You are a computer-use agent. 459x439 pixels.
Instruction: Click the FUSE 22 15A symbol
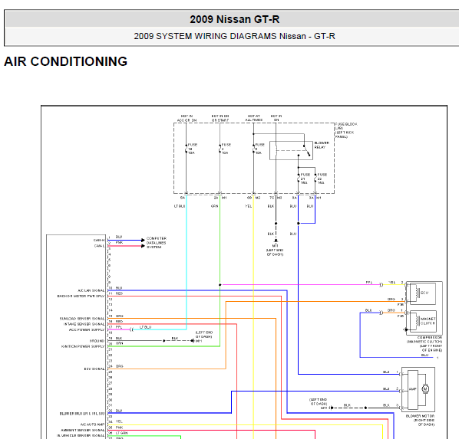(x=315, y=179)
